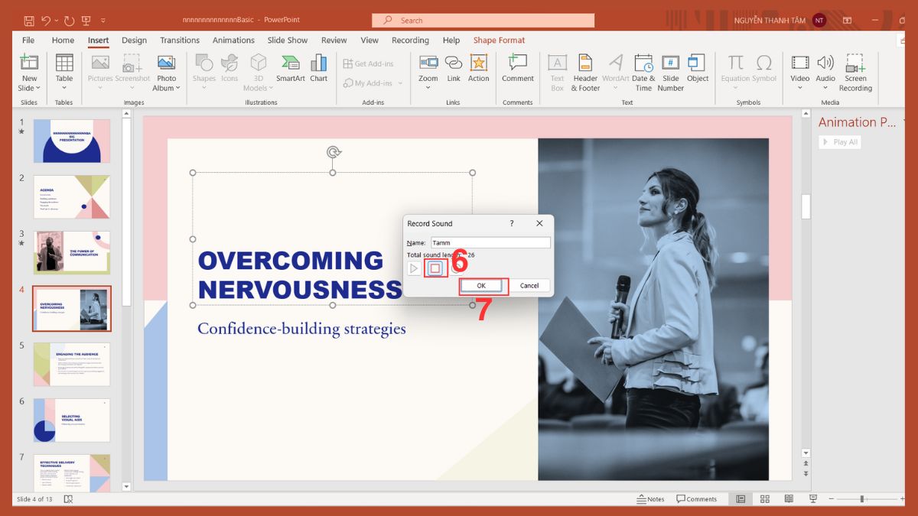Viewport: 918px width, 516px height.
Task: Select slide 6 thumbnail in the panel
Action: pos(72,420)
